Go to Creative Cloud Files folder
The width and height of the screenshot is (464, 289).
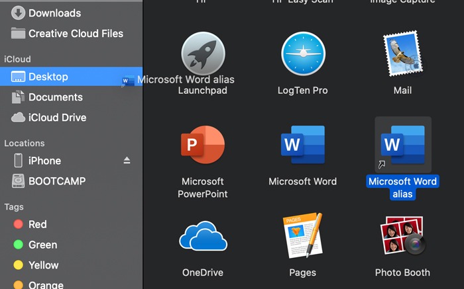[x=76, y=33]
